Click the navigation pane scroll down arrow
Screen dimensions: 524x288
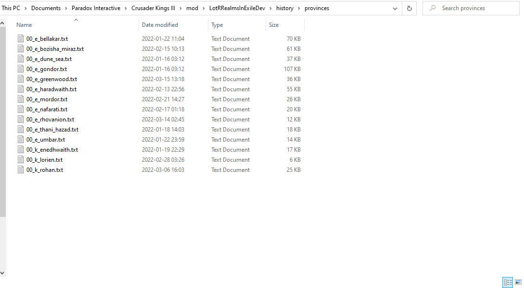pyautogui.click(x=2, y=273)
